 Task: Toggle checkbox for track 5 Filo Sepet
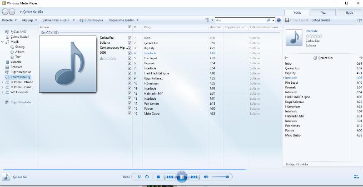(x=130, y=58)
